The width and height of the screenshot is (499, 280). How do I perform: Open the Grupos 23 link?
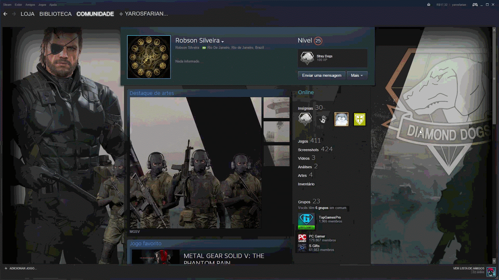pyautogui.click(x=309, y=201)
